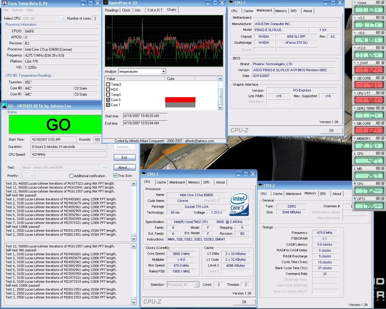Close the +12.0 voltage widget

(383, 48)
